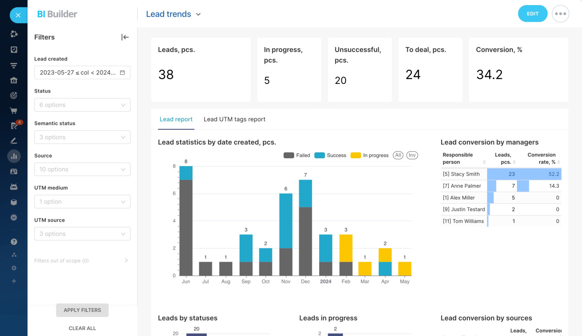Switch to the Lead report tab
Screen dimensions: 582x336
point(176,119)
